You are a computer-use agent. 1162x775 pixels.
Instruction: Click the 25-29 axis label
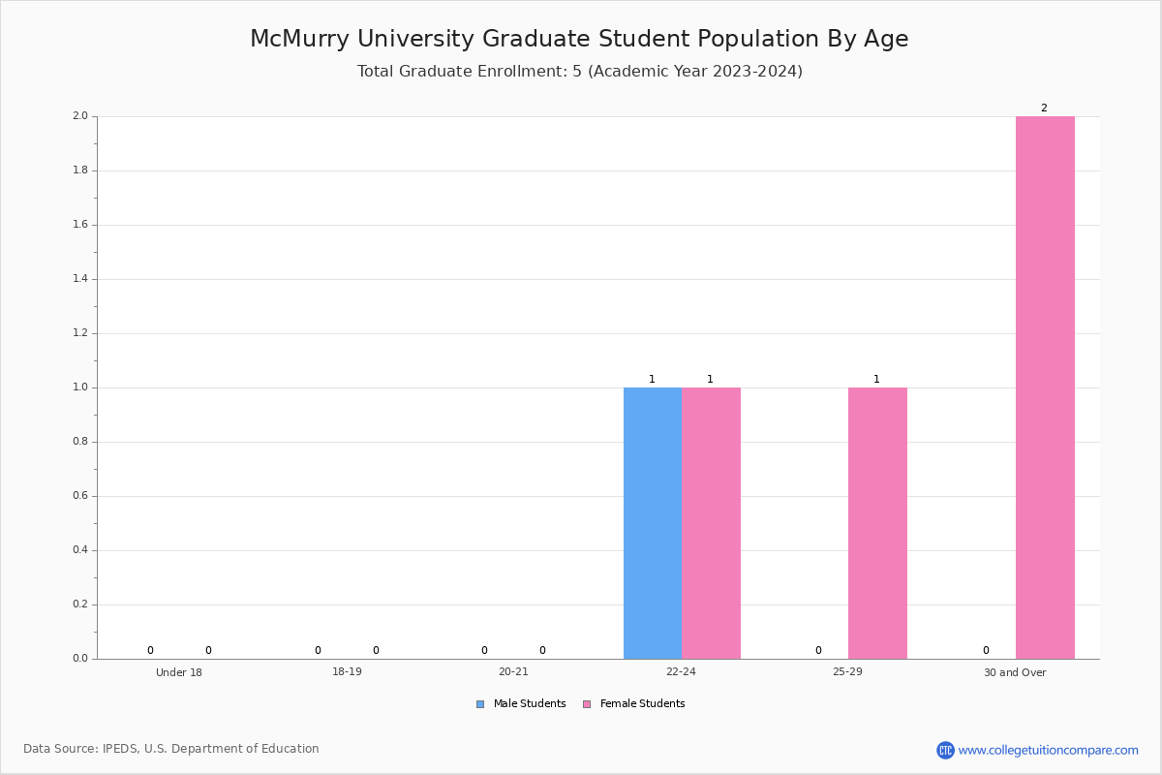(847, 672)
